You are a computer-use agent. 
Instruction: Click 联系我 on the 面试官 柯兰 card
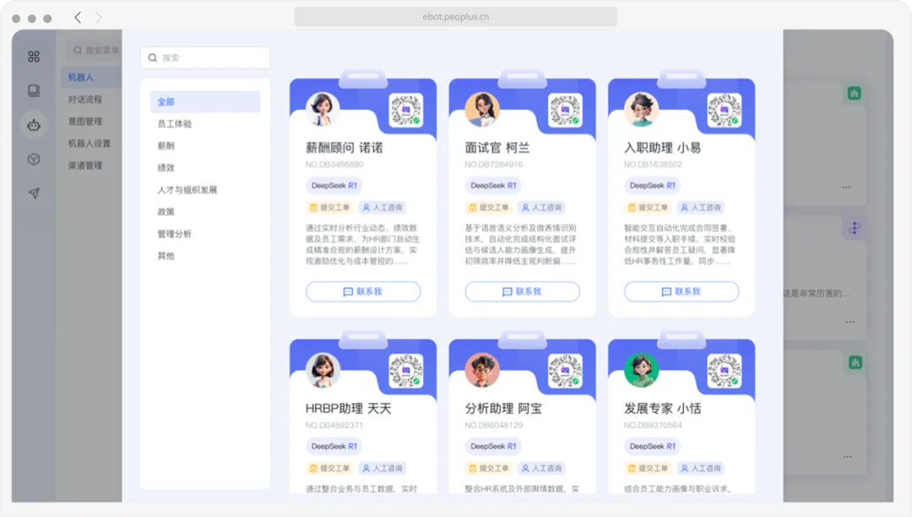522,291
